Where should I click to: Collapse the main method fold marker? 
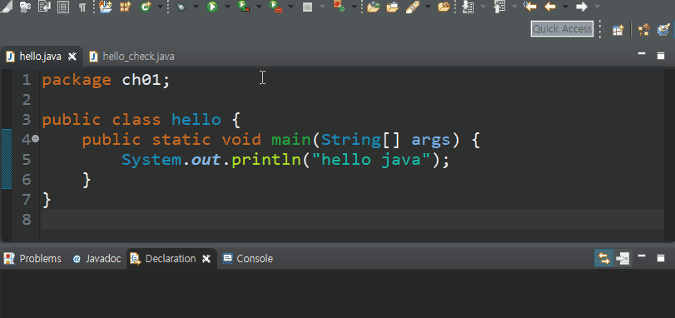(x=35, y=138)
